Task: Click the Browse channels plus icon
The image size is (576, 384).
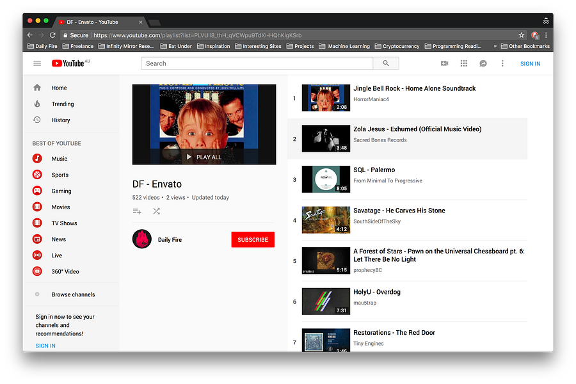Action: tap(37, 294)
